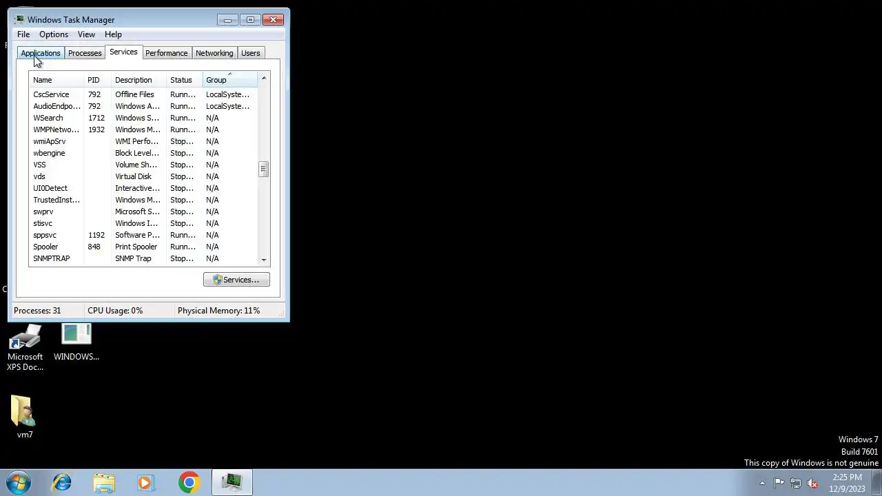The width and height of the screenshot is (882, 496).
Task: Click the Virtual Disk description cell
Action: pos(133,176)
